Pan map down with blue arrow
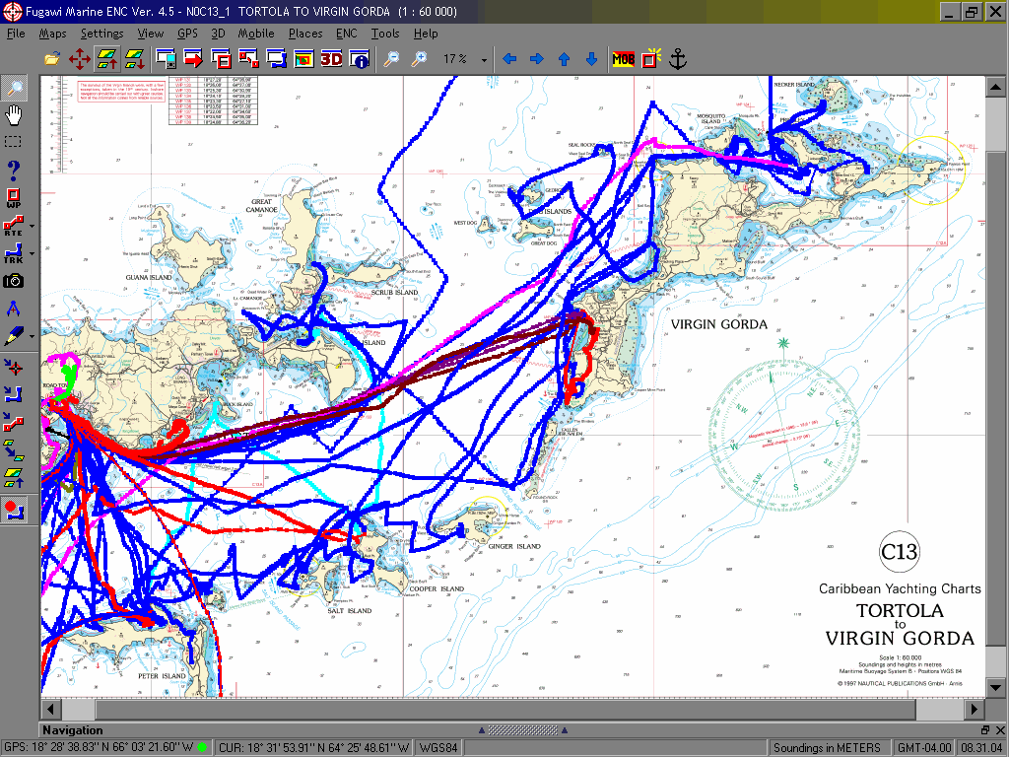The height and width of the screenshot is (757, 1009). tap(592, 59)
